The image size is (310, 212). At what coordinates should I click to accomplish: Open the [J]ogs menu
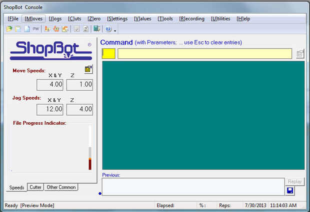55,19
